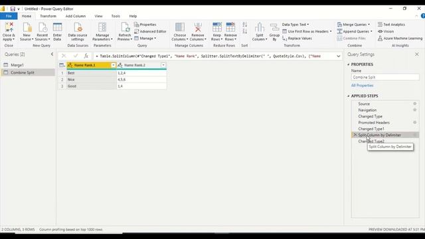Click Text Analytics
This screenshot has height=239, width=425.
[x=391, y=25]
